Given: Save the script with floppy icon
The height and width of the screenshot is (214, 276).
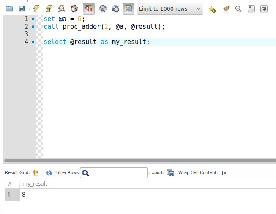Looking at the screenshot, I should pyautogui.click(x=22, y=8).
